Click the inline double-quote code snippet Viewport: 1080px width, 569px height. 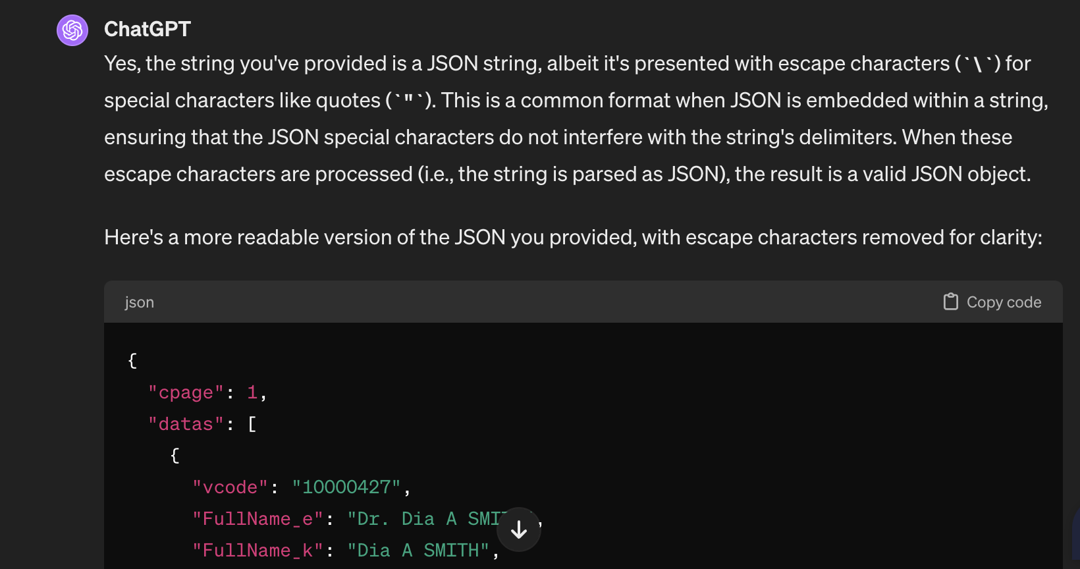coord(408,101)
